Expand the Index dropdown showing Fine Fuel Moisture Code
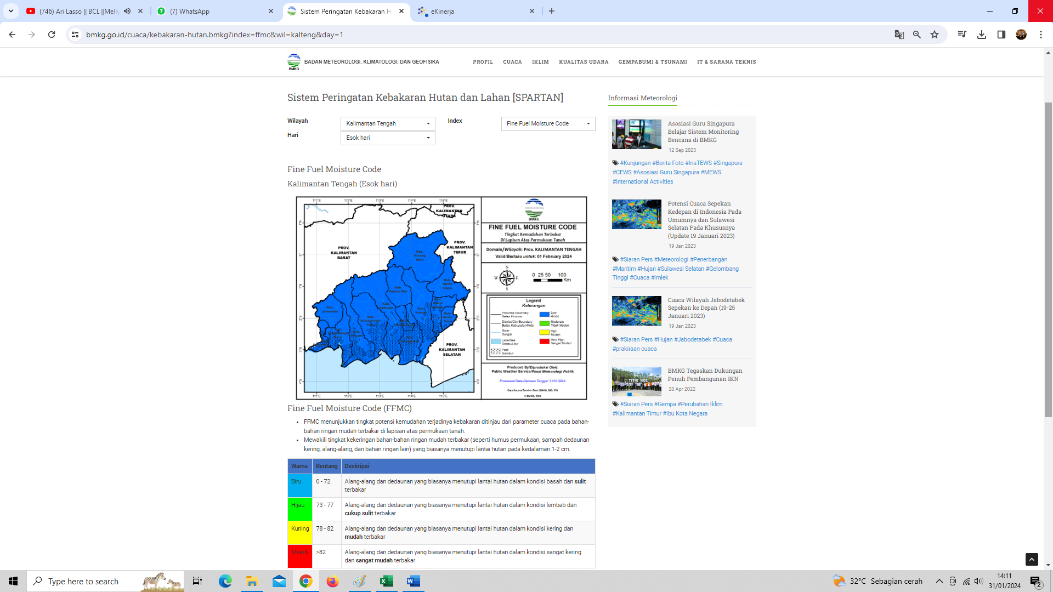Screen dimensions: 1053x592 [548, 123]
